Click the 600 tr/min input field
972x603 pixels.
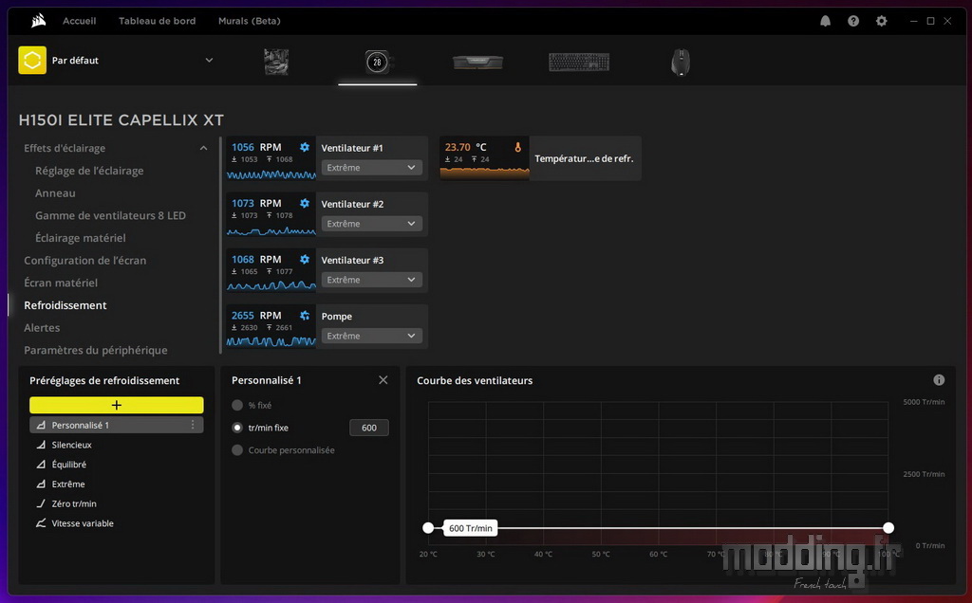point(369,428)
